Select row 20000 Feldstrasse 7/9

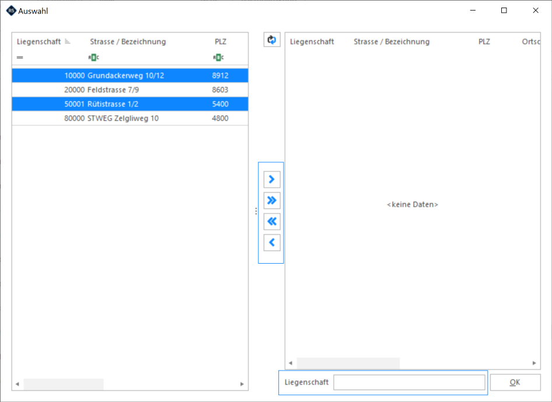(x=130, y=90)
